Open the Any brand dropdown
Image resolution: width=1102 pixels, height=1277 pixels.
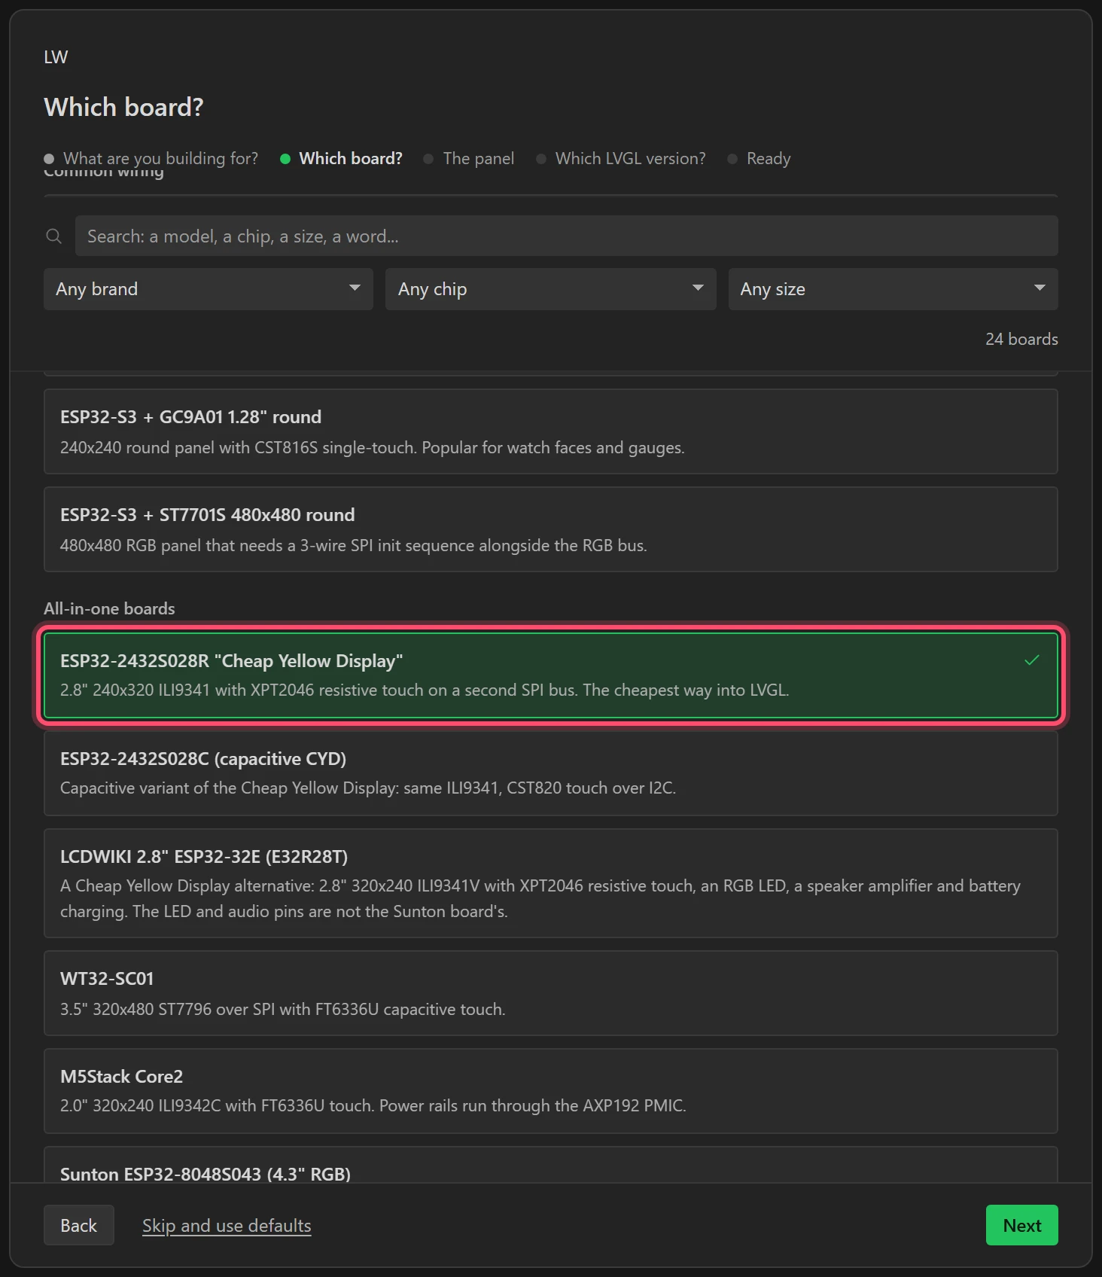pyautogui.click(x=209, y=289)
